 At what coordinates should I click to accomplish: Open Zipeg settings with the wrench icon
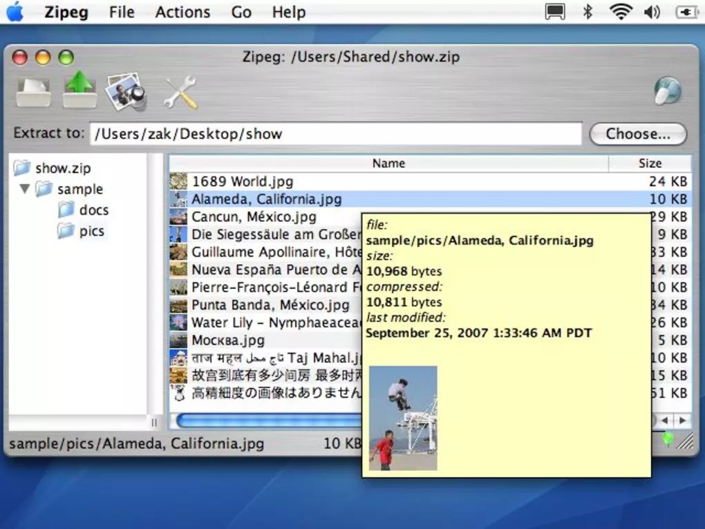[179, 92]
